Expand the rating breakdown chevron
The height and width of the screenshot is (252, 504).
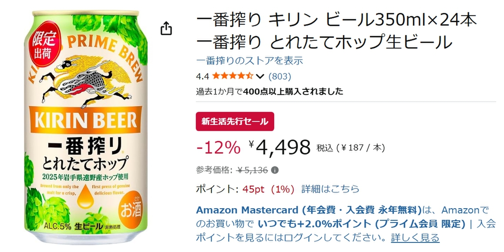click(260, 77)
